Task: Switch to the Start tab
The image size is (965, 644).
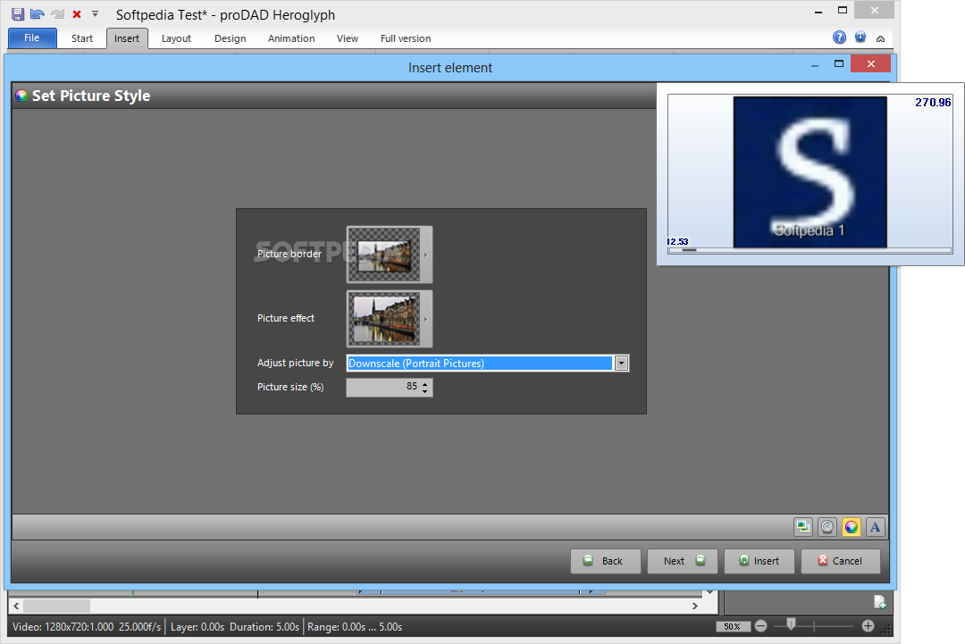Action: pyautogui.click(x=82, y=38)
